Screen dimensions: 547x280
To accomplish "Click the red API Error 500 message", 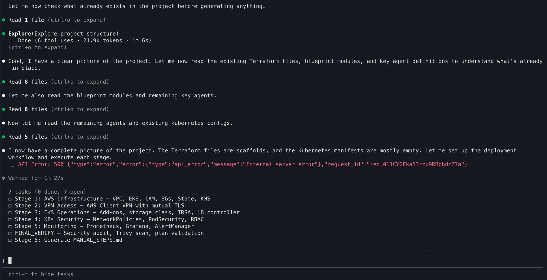I will coord(243,164).
